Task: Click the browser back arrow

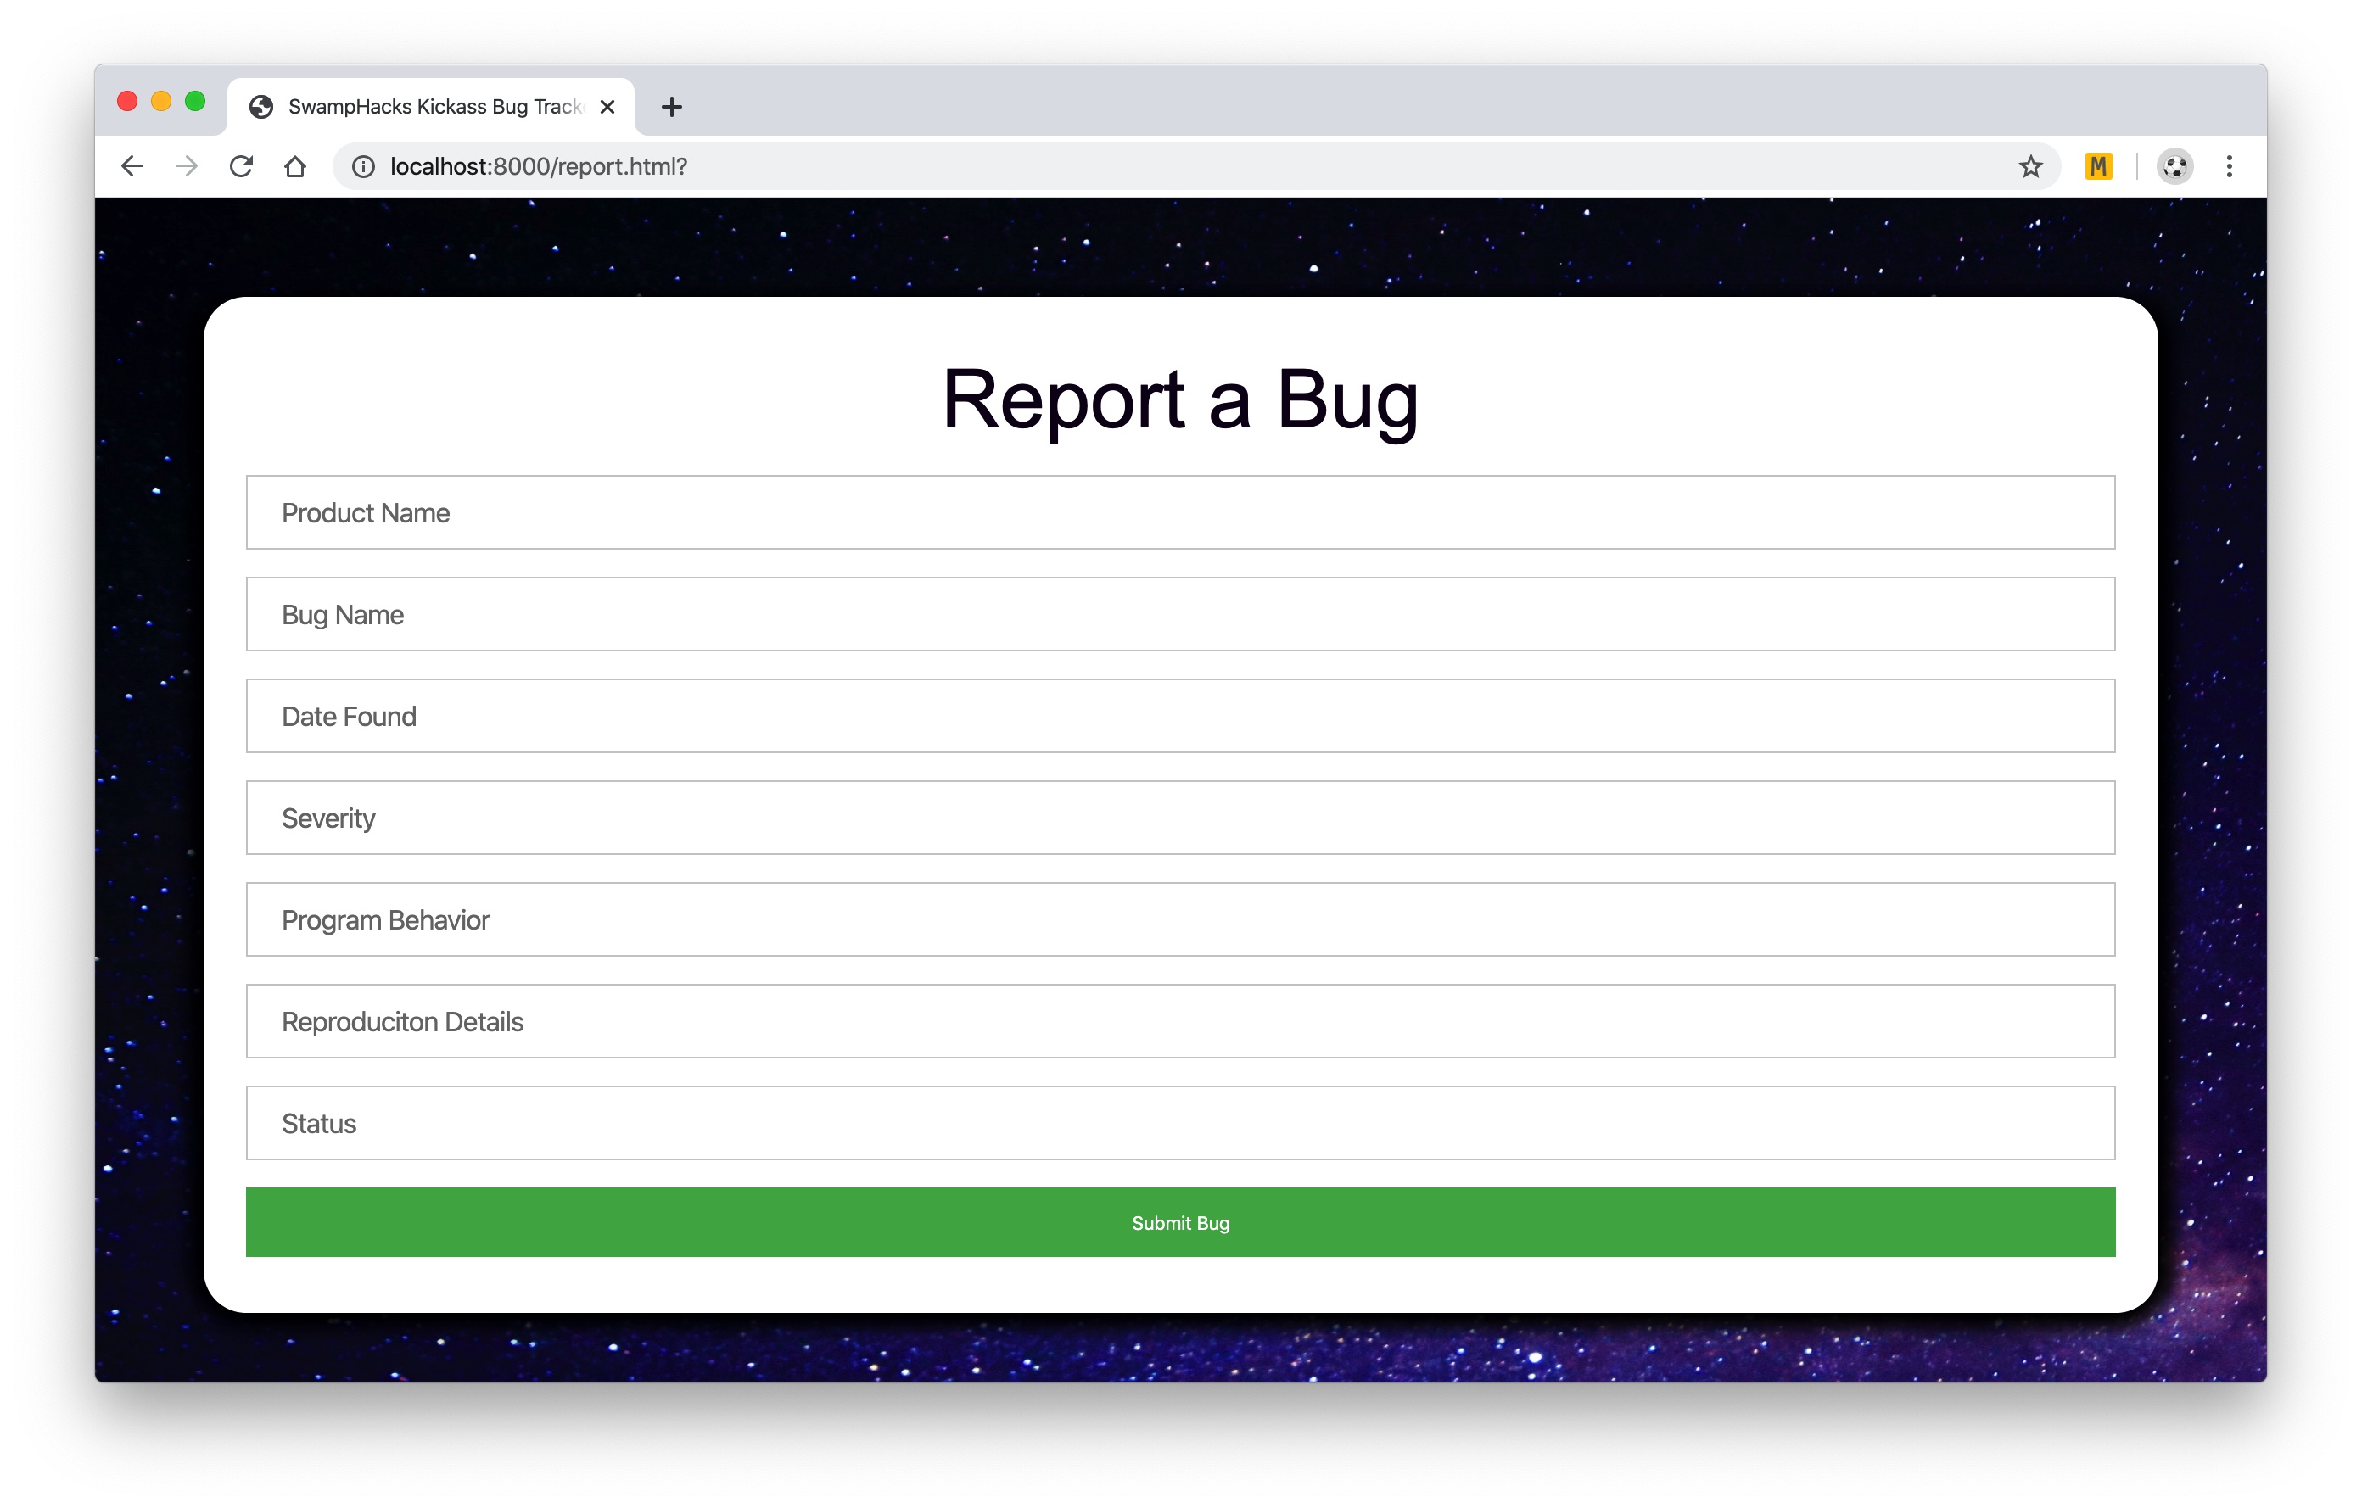Action: point(132,167)
